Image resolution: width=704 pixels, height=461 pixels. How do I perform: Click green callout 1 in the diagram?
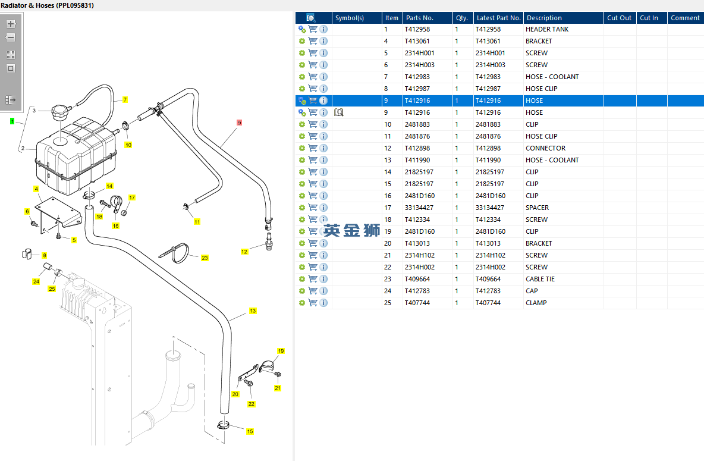pos(12,121)
